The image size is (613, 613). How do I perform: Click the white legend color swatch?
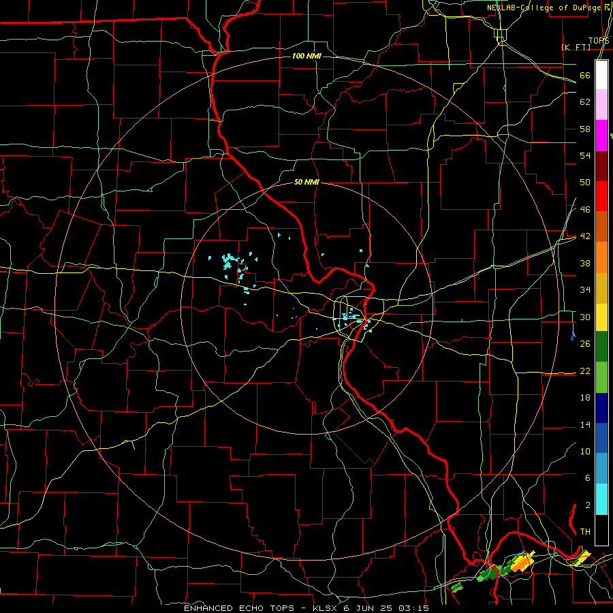(x=601, y=75)
